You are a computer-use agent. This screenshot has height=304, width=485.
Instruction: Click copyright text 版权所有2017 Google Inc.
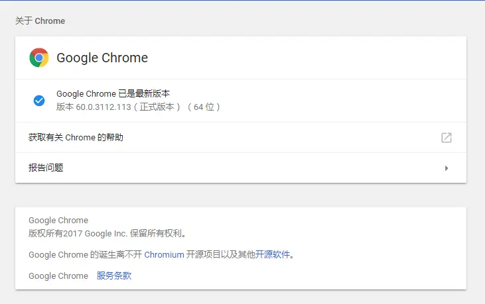pos(78,233)
